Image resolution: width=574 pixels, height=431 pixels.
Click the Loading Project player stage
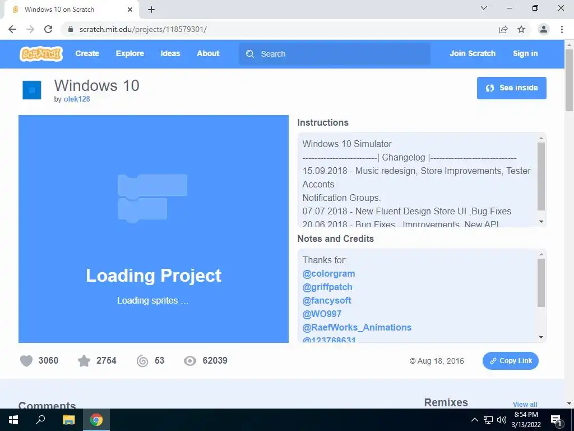pos(154,229)
